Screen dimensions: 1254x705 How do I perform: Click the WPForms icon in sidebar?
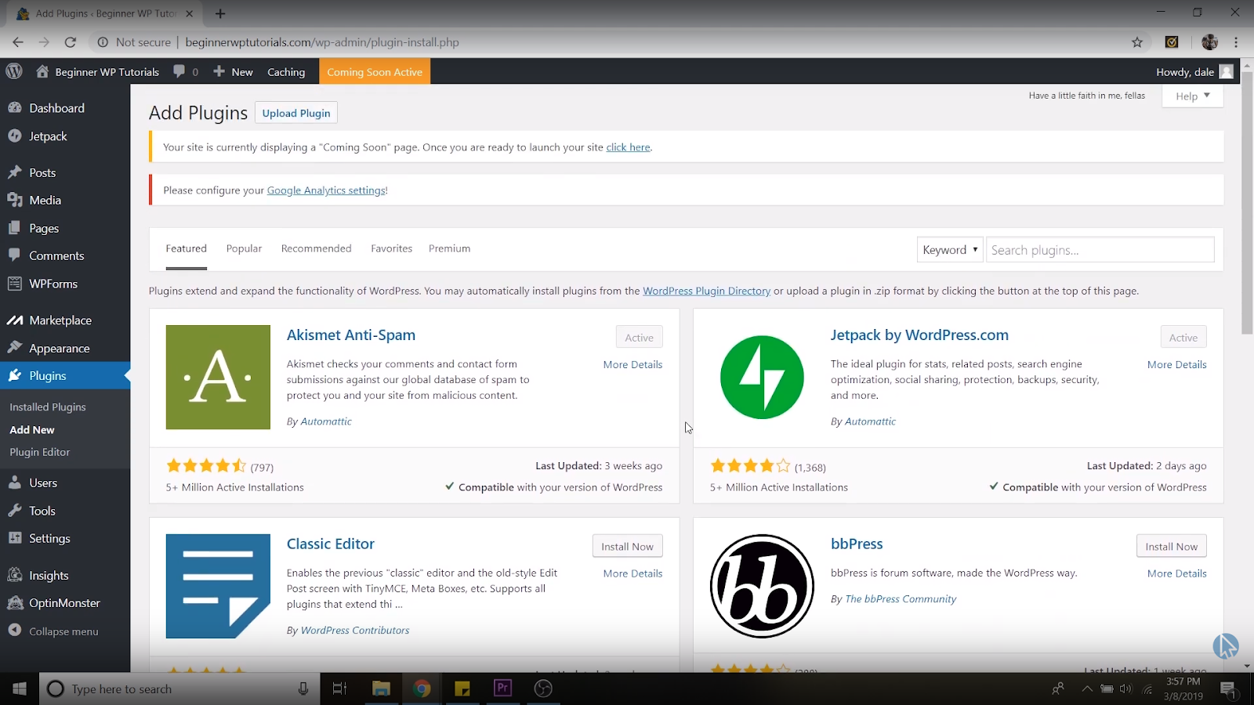[15, 284]
